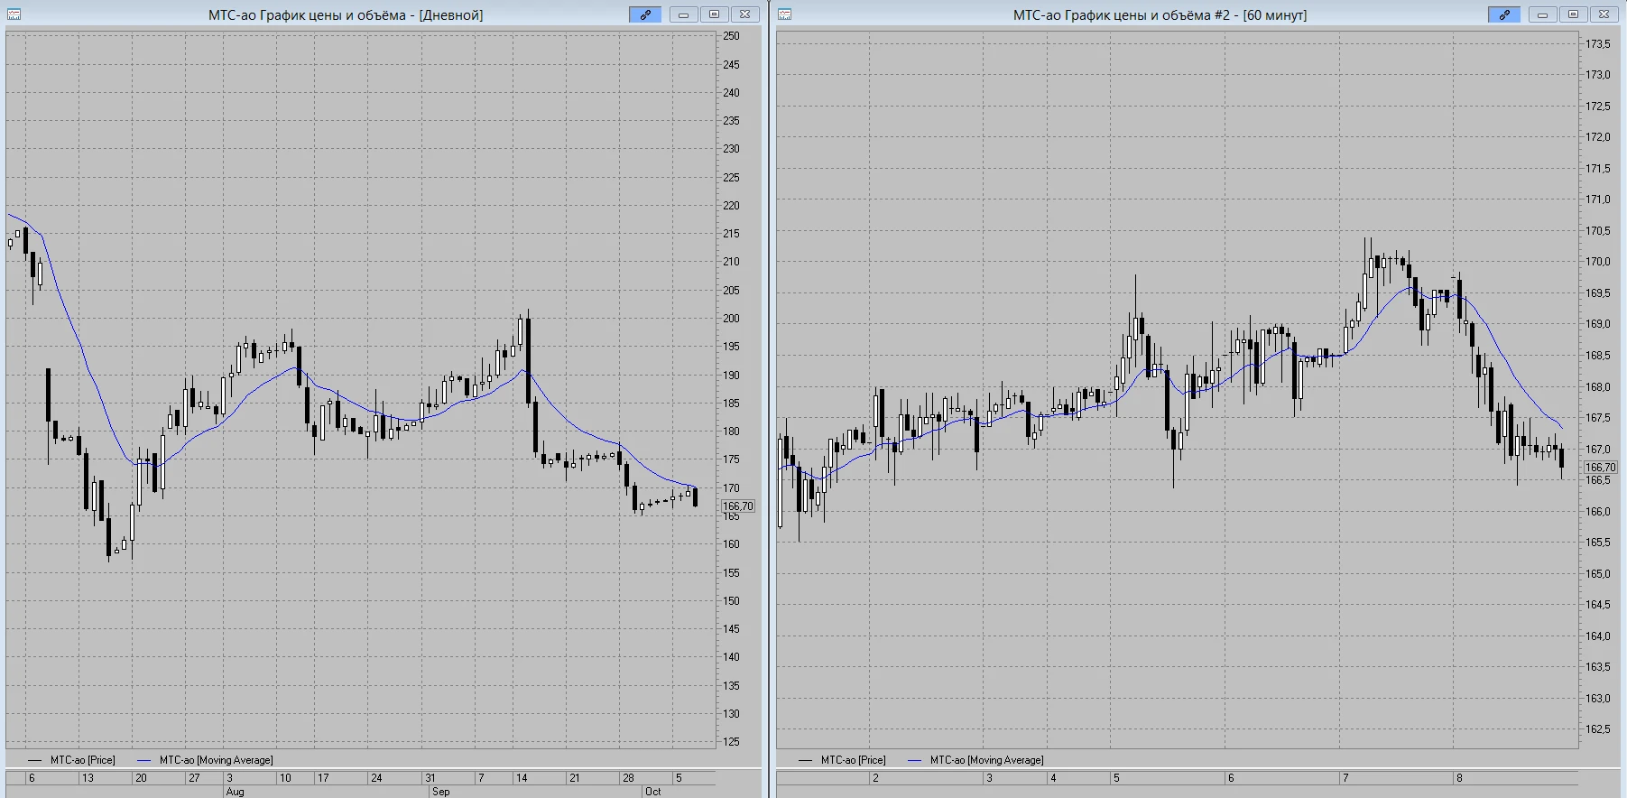This screenshot has height=798, width=1627.
Task: Minimize the 60 минут chart window
Action: [x=1543, y=14]
